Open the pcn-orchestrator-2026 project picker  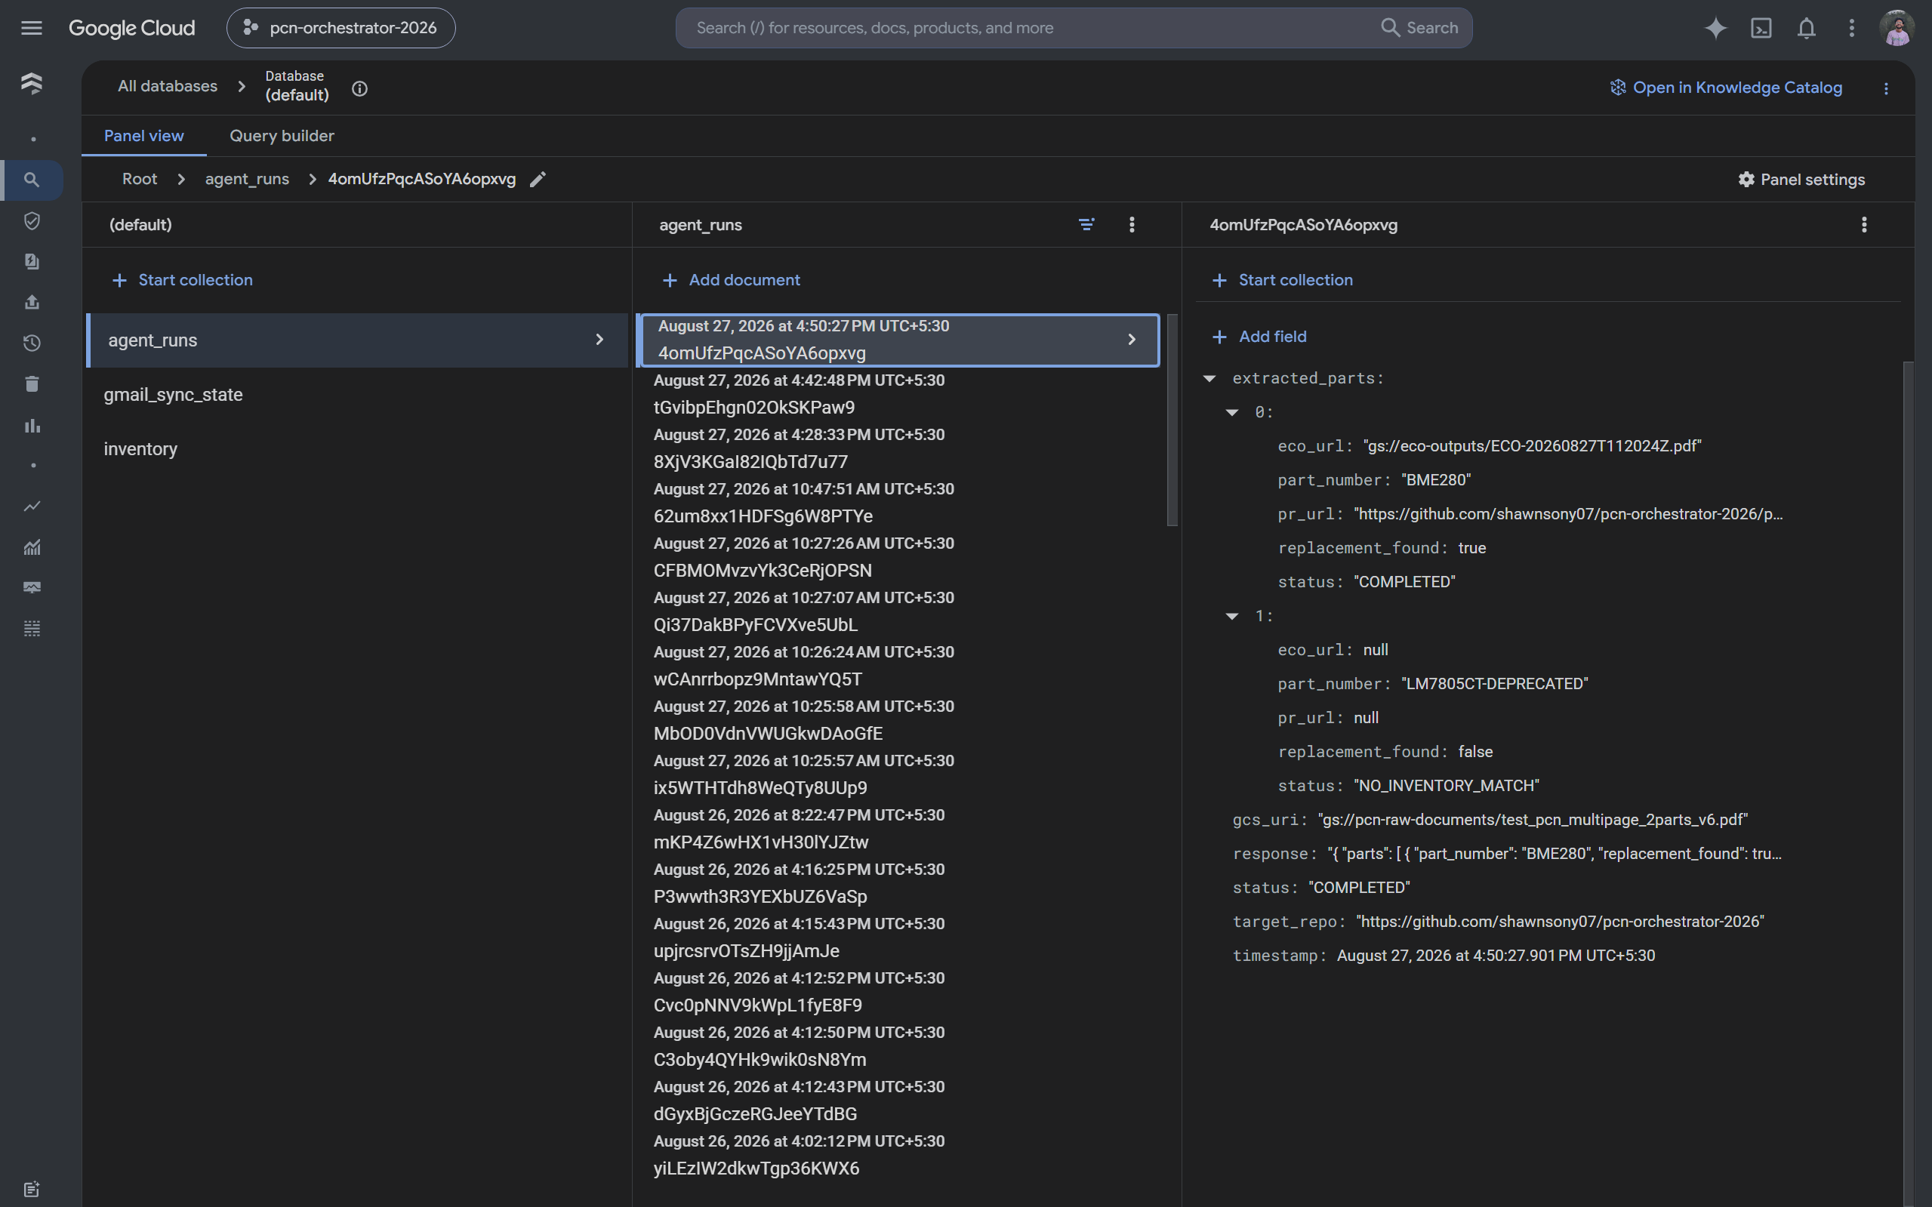pyautogui.click(x=341, y=28)
